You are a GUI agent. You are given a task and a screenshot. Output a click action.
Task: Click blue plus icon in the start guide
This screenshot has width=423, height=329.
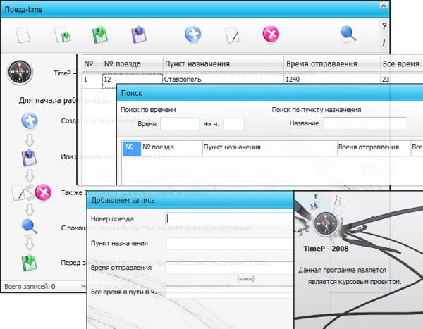pyautogui.click(x=30, y=120)
